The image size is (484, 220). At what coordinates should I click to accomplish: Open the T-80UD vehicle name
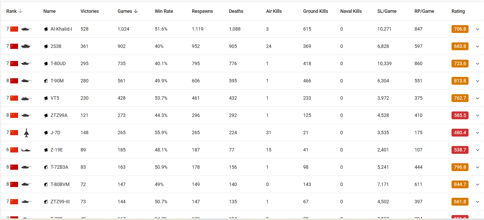point(58,64)
